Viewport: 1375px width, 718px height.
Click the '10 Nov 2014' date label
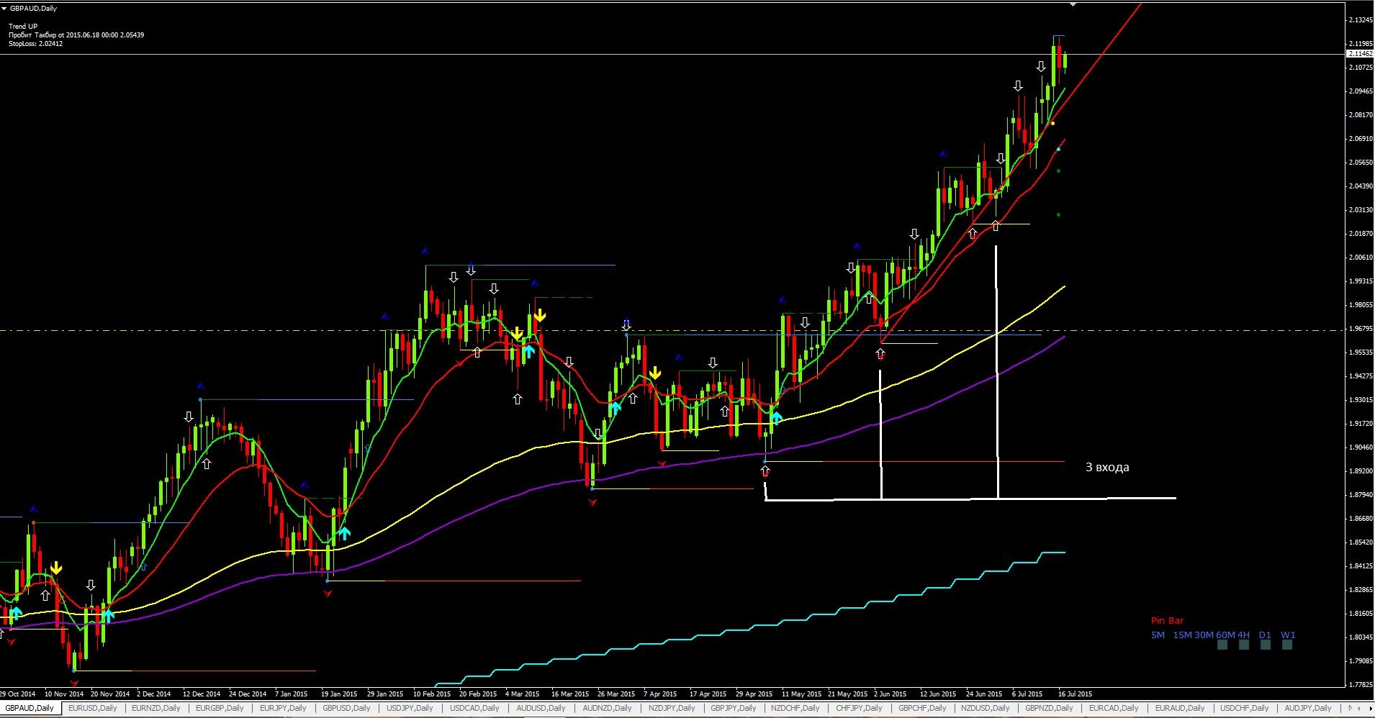pos(64,694)
